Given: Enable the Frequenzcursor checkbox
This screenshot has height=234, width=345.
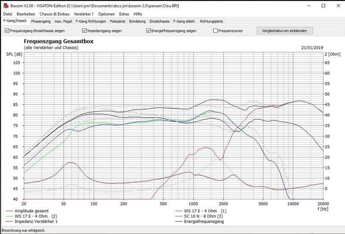Looking at the screenshot, I should (215, 31).
